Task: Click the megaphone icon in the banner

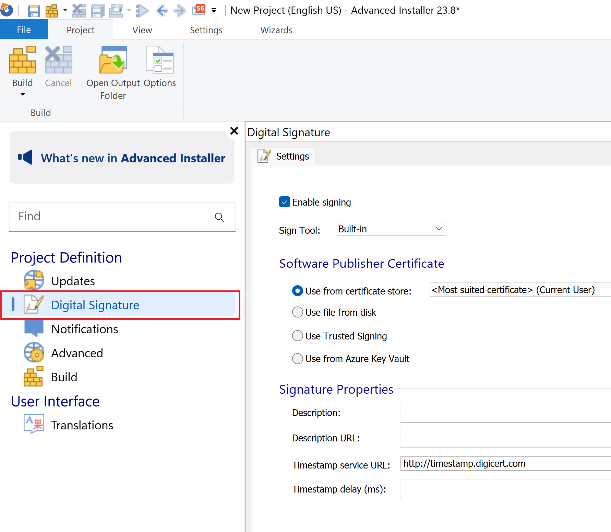Action: [x=25, y=157]
